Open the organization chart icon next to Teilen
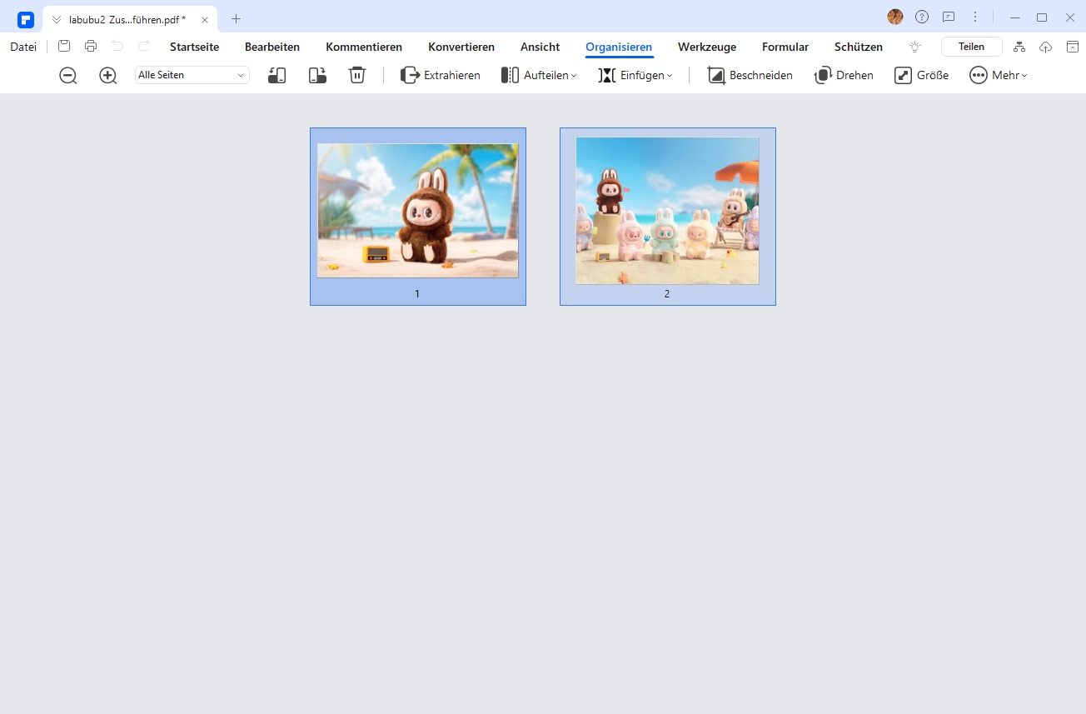The height and width of the screenshot is (714, 1086). tap(1020, 47)
